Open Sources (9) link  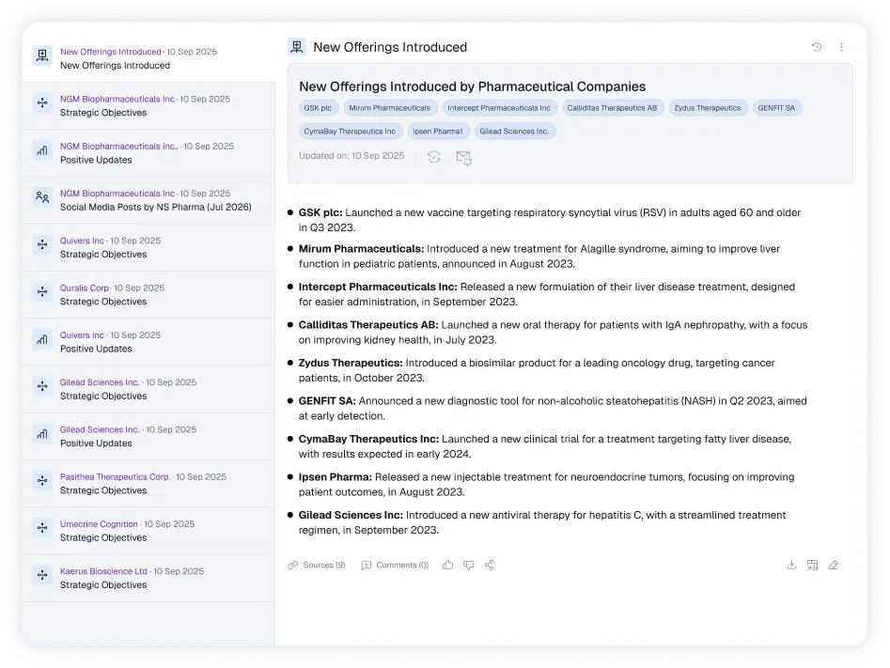click(317, 565)
